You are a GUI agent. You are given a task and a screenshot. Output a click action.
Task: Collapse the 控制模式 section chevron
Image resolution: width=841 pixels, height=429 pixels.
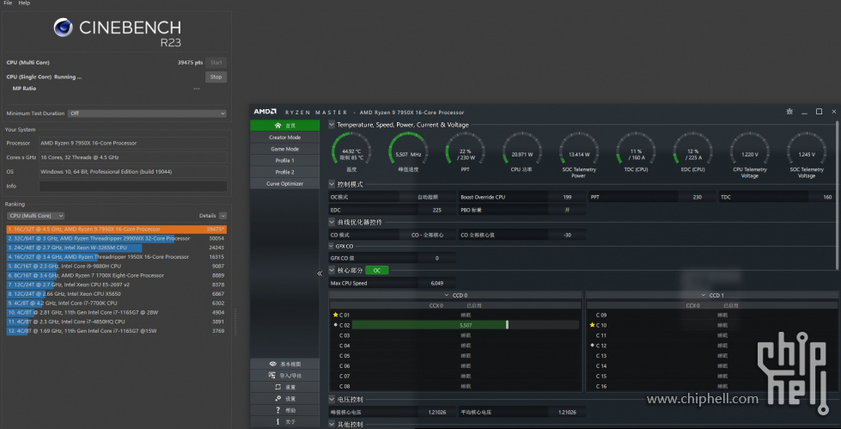tap(332, 184)
